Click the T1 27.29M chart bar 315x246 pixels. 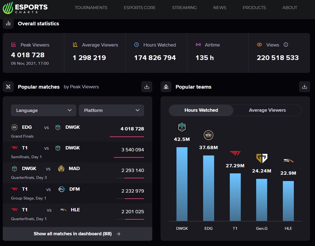pos(235,197)
